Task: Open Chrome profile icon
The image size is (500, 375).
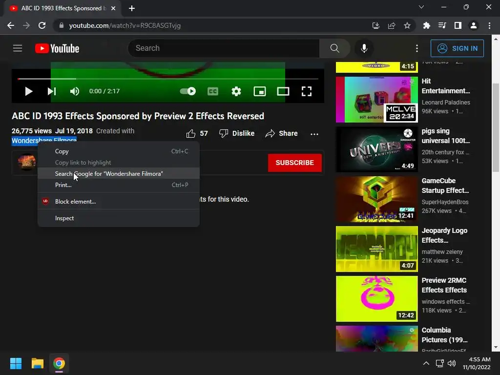Action: click(474, 25)
